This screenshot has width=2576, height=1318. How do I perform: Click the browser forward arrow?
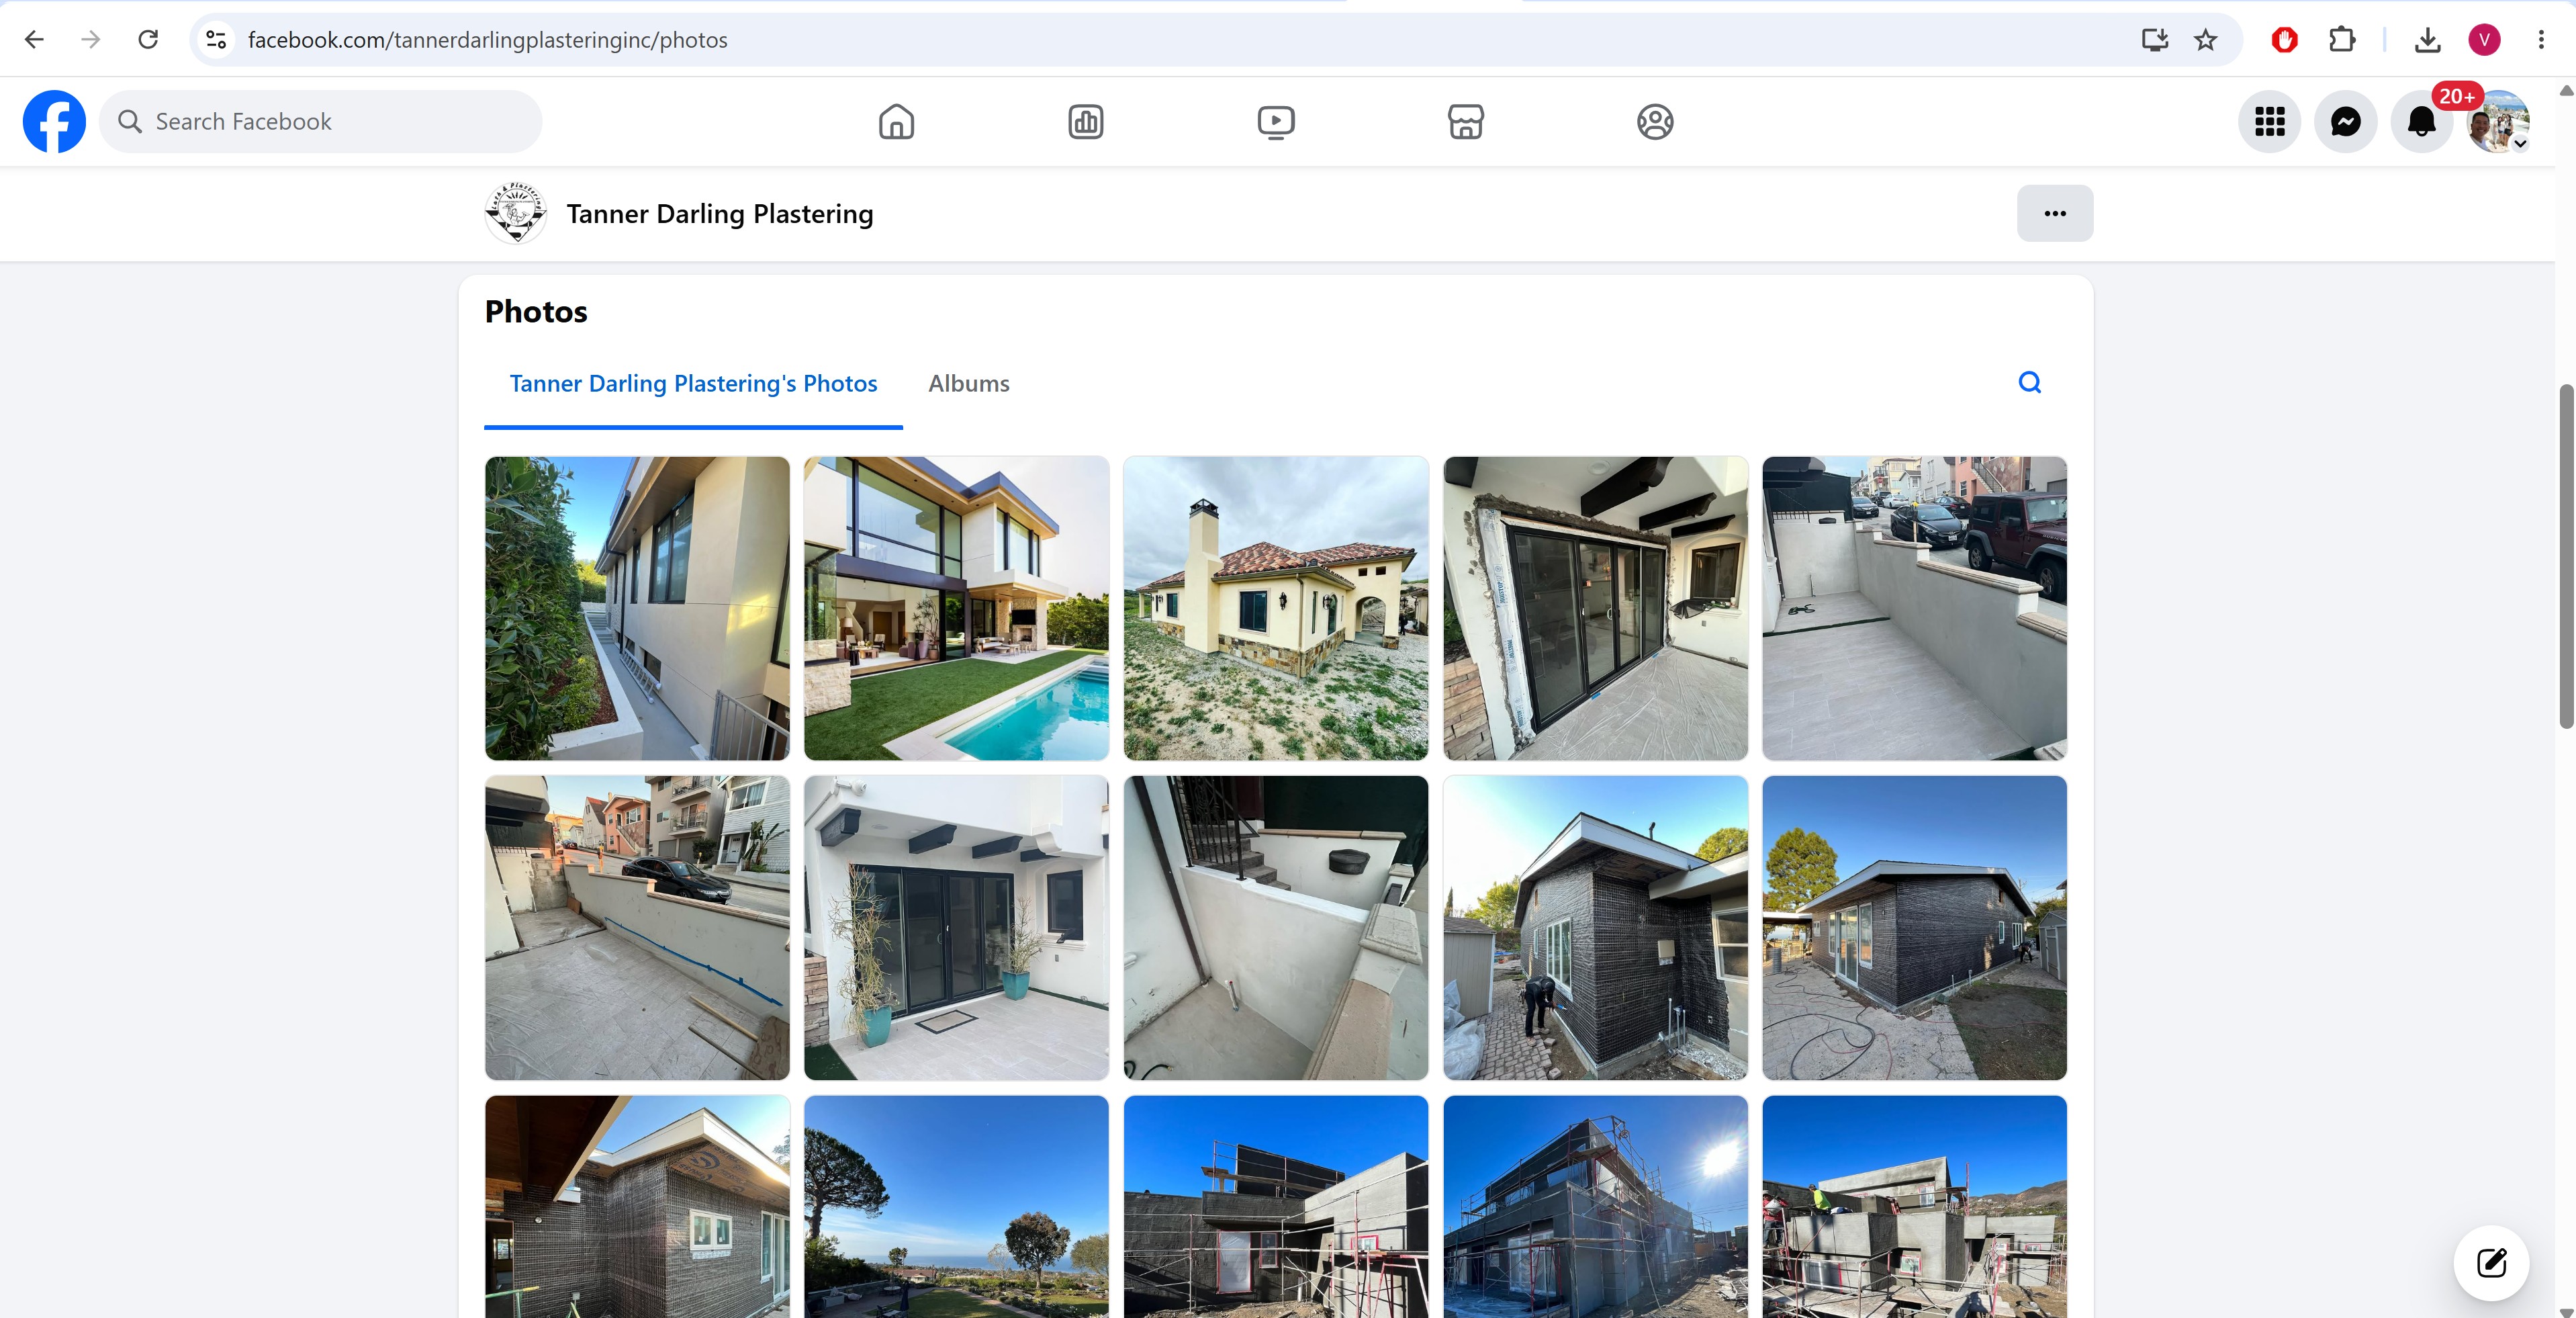pyautogui.click(x=91, y=40)
